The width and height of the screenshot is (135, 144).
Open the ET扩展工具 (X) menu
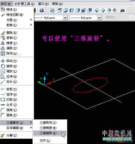pyautogui.click(x=25, y=4)
